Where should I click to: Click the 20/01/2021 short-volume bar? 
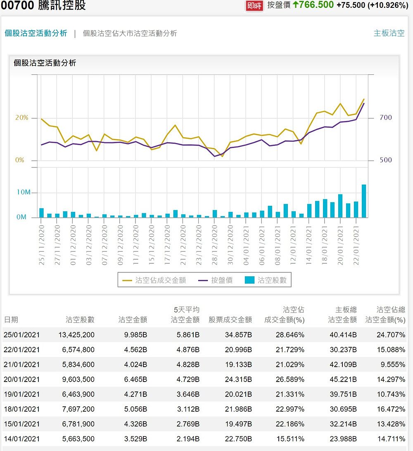340,206
